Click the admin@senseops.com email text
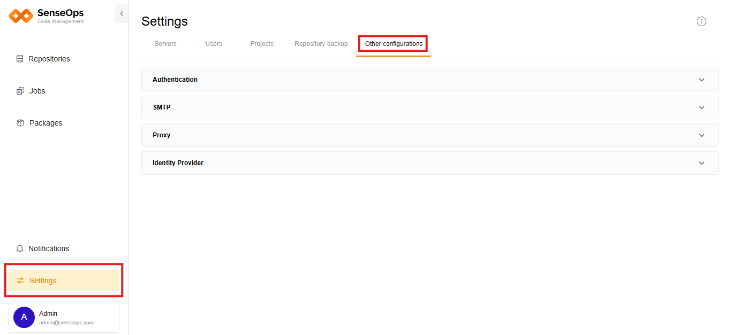The image size is (731, 335). (66, 323)
